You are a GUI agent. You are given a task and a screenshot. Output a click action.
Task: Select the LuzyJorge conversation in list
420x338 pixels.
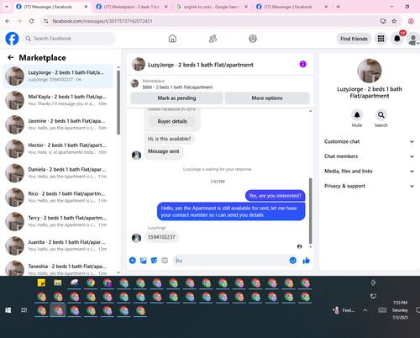click(x=58, y=76)
